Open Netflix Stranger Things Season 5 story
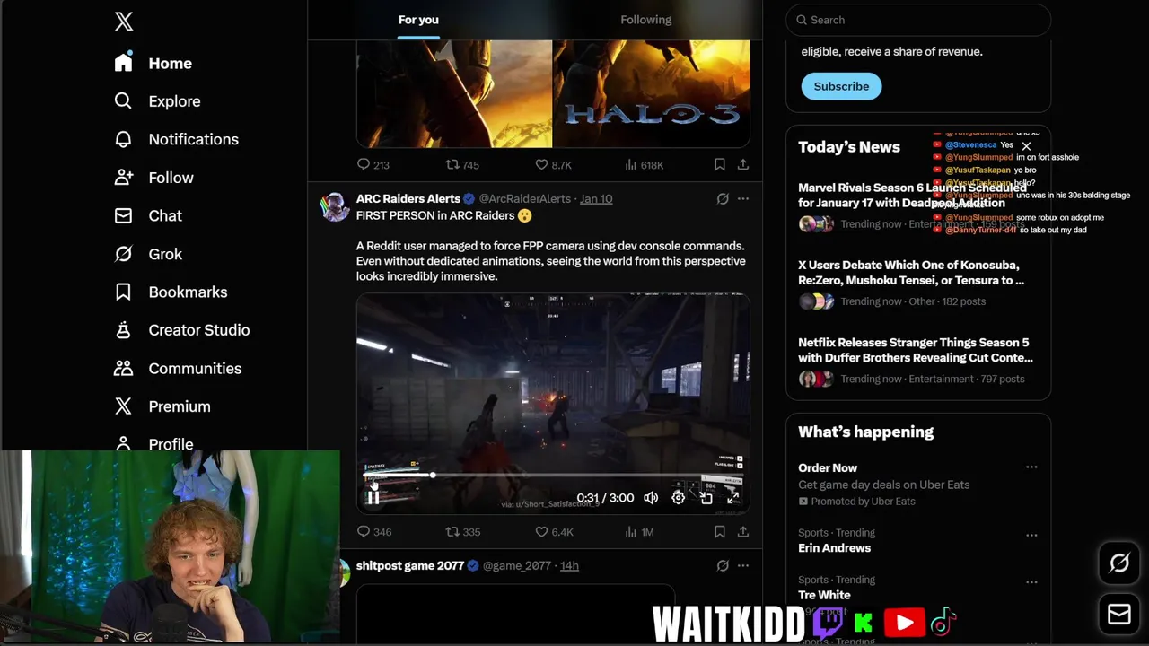Image resolution: width=1149 pixels, height=646 pixels. (x=918, y=362)
